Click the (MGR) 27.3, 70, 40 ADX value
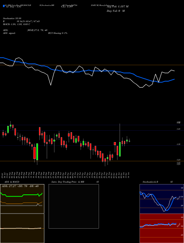Image resolution: width=184 pixels, height=243 pixels. coord(37,30)
